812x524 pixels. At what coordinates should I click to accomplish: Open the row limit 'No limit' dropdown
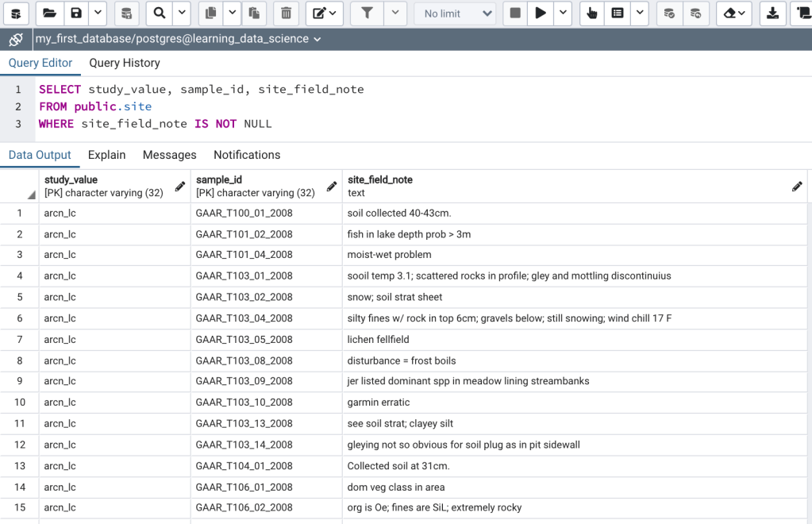point(455,13)
